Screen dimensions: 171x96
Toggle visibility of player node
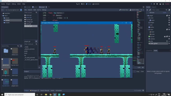169,15
